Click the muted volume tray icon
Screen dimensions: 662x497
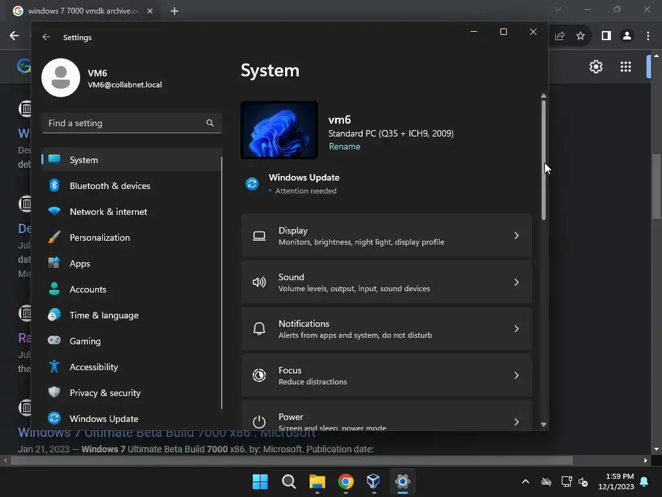[x=583, y=481]
